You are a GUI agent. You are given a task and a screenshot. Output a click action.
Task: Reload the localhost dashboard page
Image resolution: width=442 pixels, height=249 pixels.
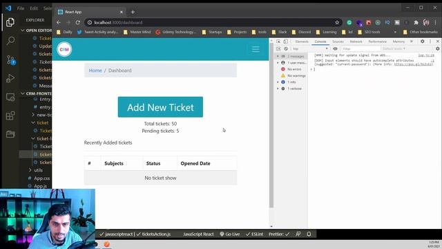[78, 22]
